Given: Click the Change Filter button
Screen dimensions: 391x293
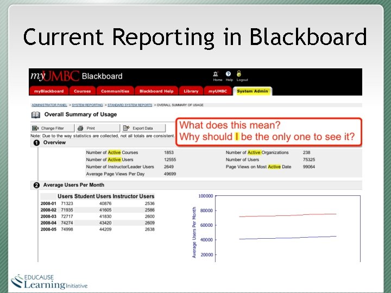Looking at the screenshot, I should coord(52,128).
